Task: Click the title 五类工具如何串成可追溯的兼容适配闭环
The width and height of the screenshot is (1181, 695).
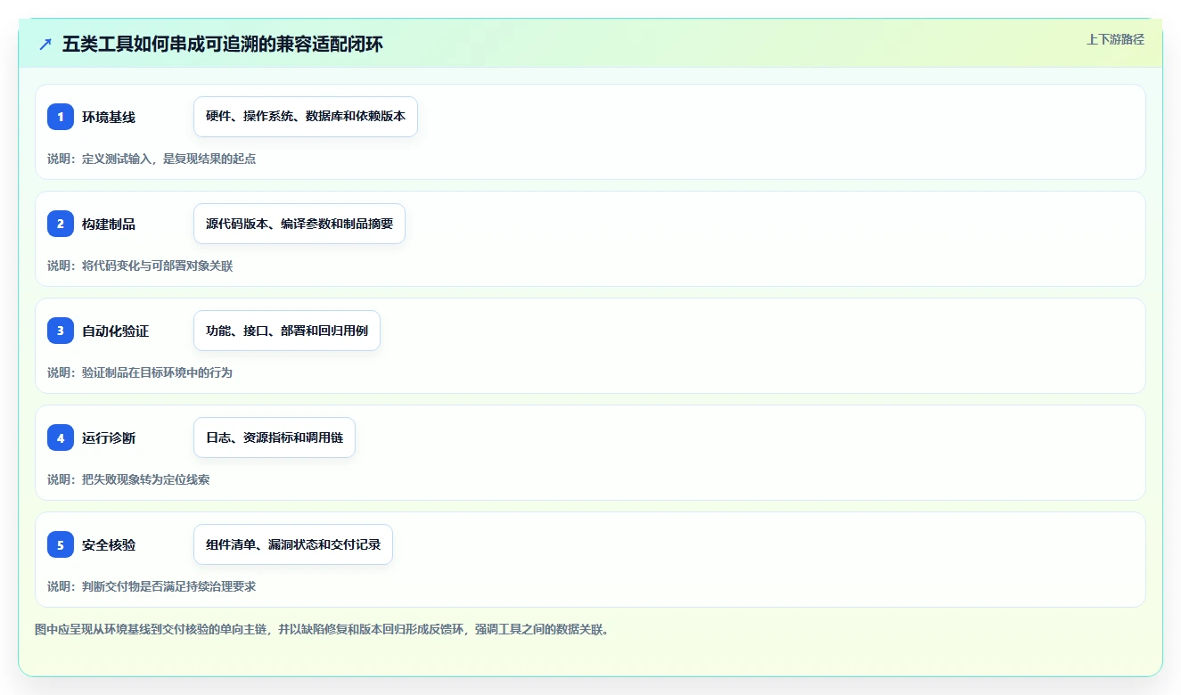Action: 223,44
